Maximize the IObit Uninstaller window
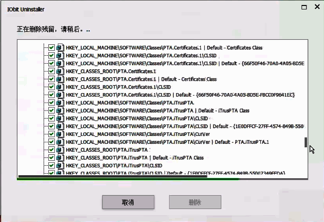Image resolution: width=324 pixels, height=222 pixels. pos(304,7)
